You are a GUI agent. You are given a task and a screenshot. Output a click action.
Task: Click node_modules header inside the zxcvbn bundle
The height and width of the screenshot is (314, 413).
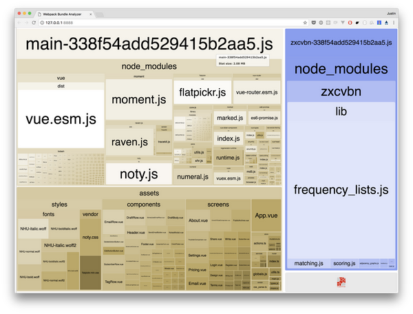point(341,69)
